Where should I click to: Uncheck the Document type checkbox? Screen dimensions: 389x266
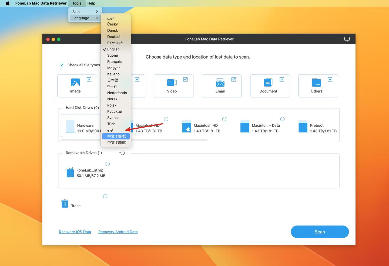[282, 79]
